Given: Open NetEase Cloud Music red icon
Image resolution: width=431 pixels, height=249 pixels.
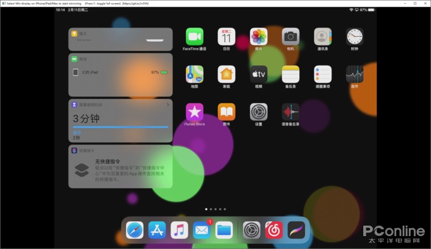Looking at the screenshot, I should pos(274,230).
